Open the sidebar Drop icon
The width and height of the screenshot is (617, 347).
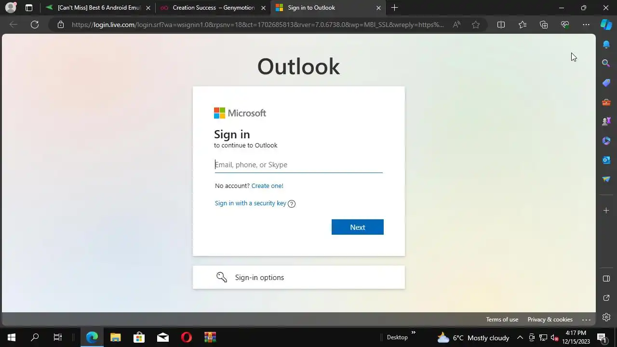[x=606, y=179]
